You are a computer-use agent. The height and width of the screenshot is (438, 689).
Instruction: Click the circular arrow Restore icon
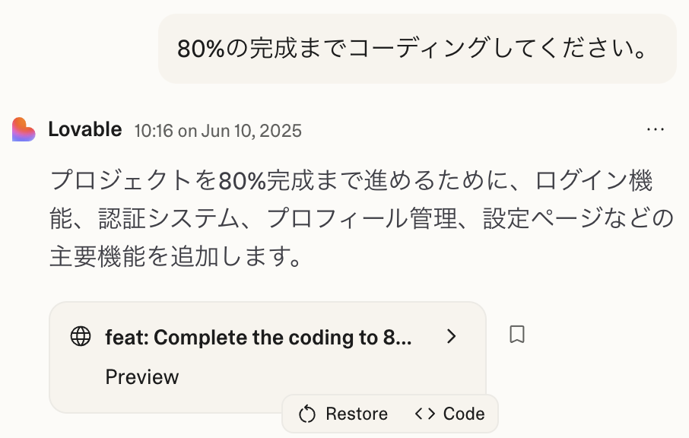(307, 414)
